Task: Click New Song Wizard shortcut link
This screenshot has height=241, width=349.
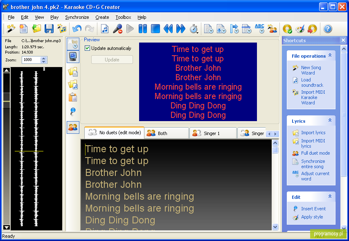Action: point(311,70)
